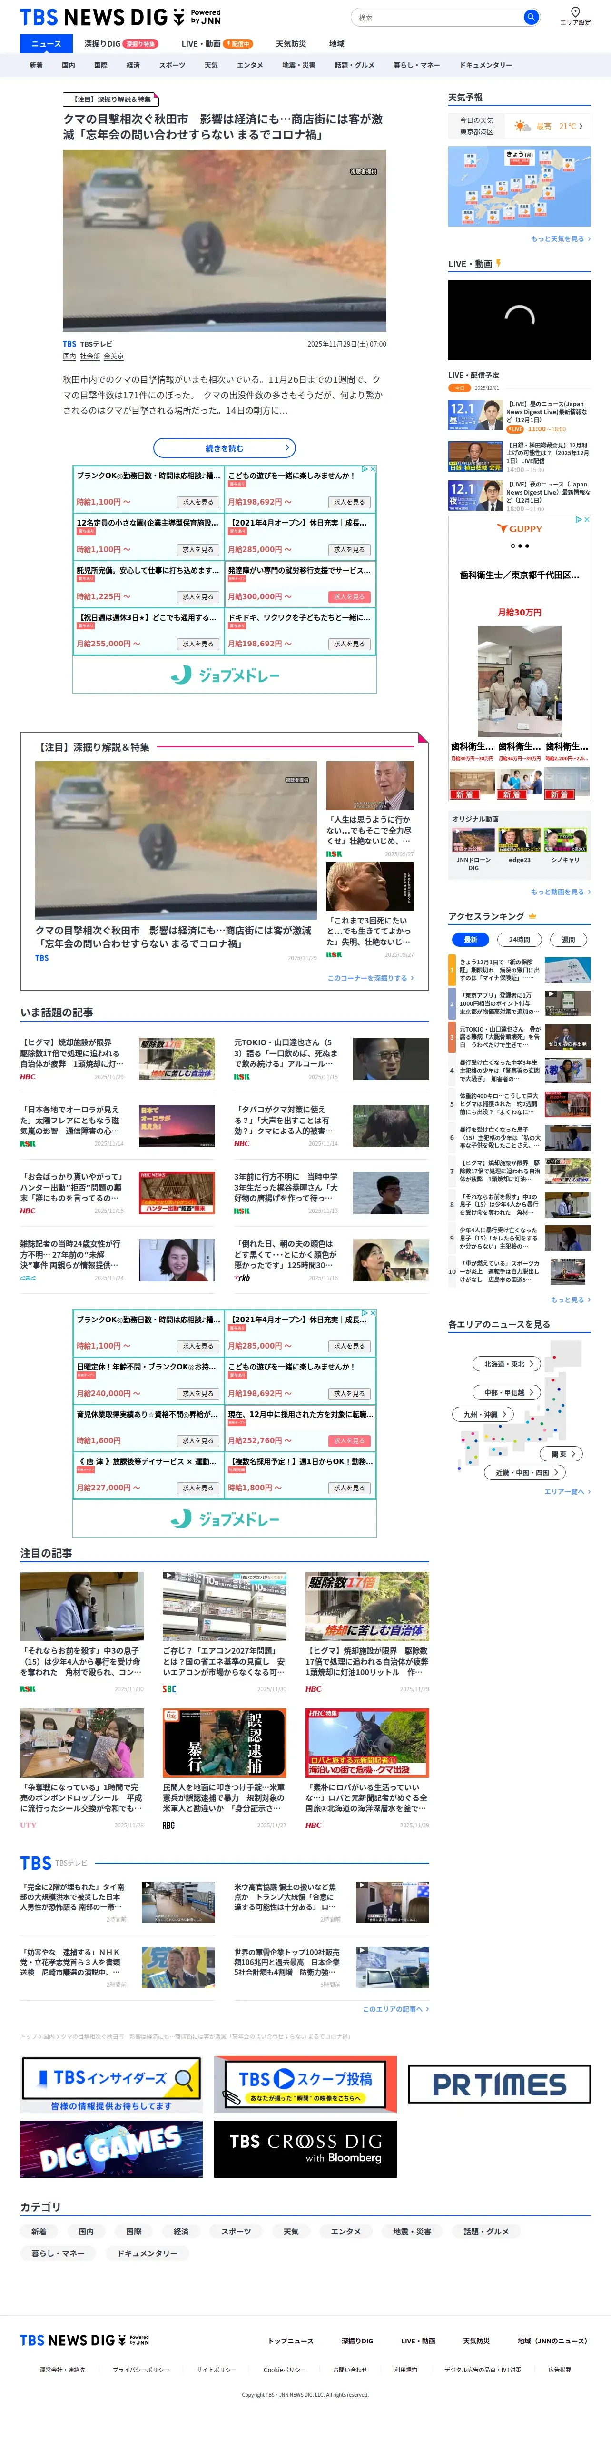The image size is (611, 2461).
Task: Click the 利用規約 footer link
Action: click(406, 2369)
